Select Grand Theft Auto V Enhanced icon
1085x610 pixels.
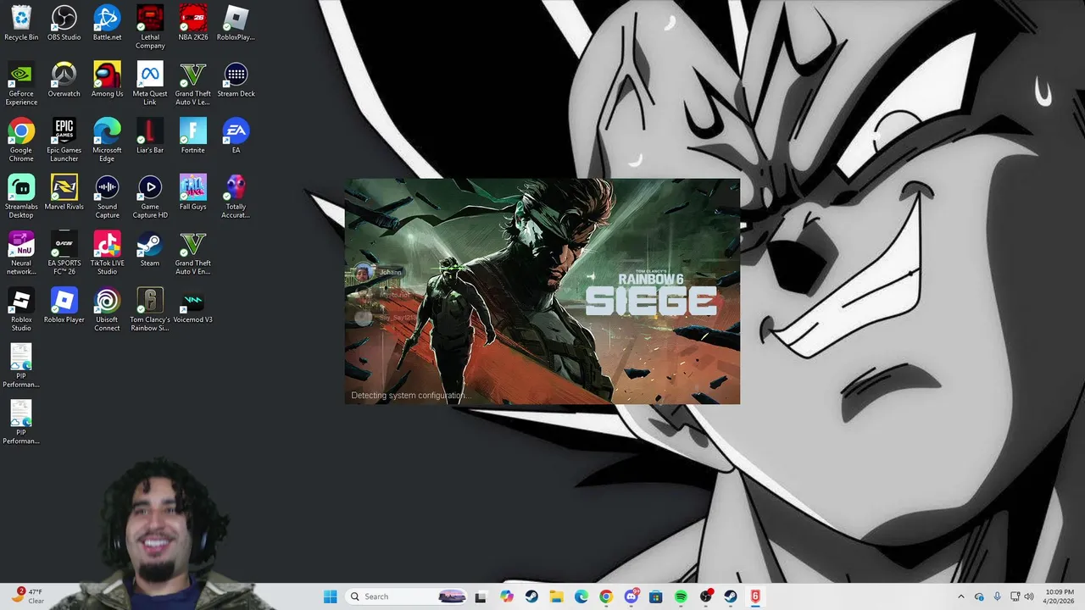192,253
